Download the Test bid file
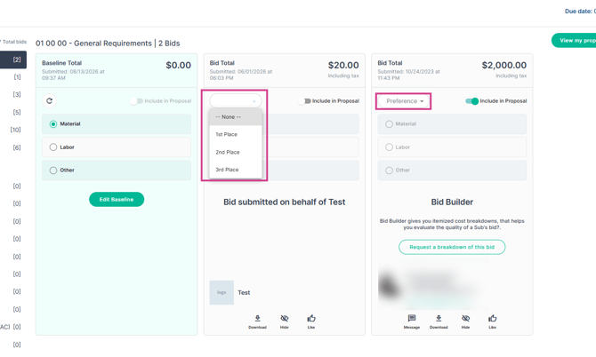 [x=257, y=321]
